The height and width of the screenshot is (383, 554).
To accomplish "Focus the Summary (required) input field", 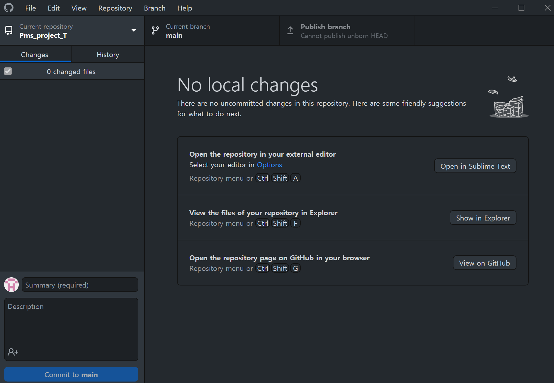I will 80,285.
